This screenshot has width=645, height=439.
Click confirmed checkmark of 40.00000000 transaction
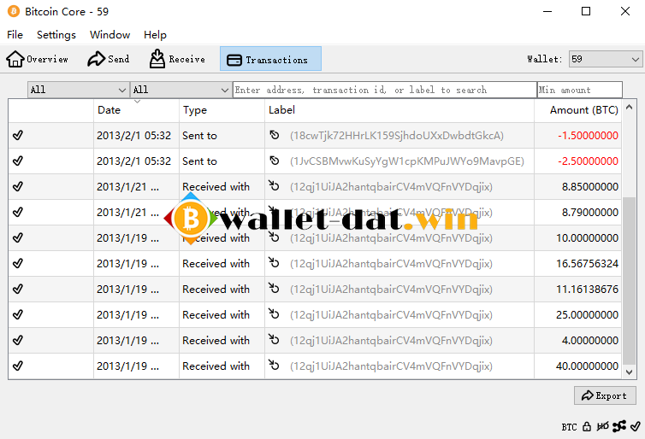point(18,366)
